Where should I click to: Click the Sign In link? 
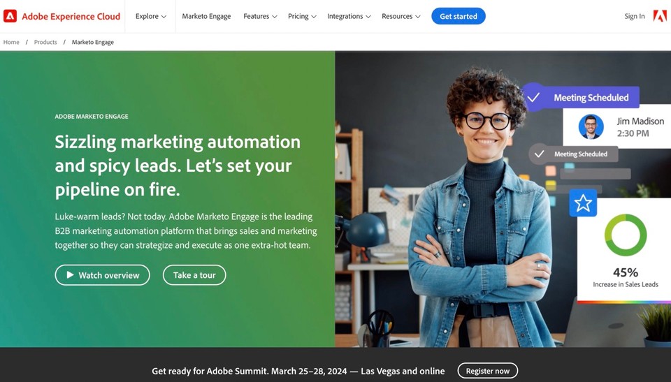click(634, 16)
